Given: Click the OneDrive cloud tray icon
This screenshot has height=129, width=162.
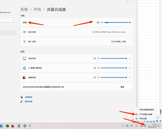Looking at the screenshot, I should 127,126.
